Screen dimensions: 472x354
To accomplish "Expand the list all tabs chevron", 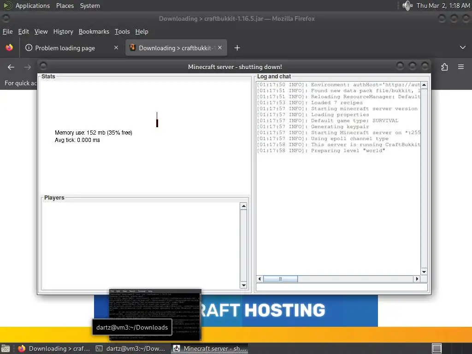I will [463, 47].
